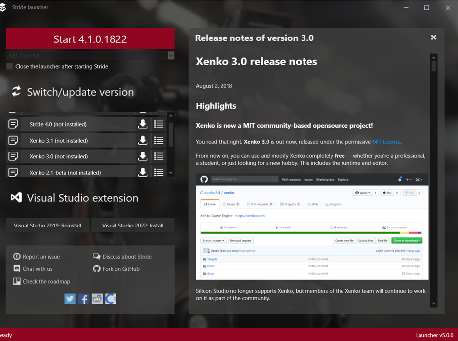Show release notes icon for Xenko 2.1-beta
This screenshot has width=458, height=341.
[x=158, y=172]
